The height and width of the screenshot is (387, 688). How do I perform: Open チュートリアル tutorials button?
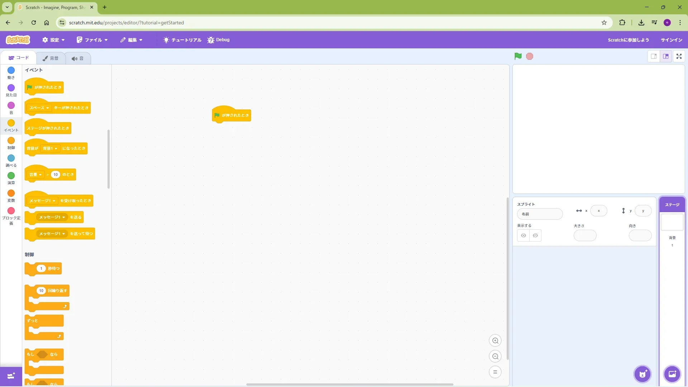(x=182, y=40)
